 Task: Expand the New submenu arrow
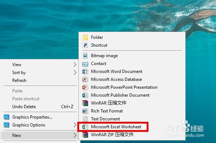[75, 135]
